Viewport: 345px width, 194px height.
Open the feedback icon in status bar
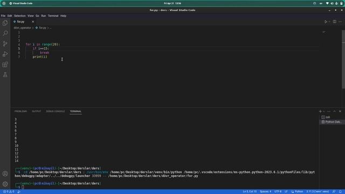click(334, 192)
